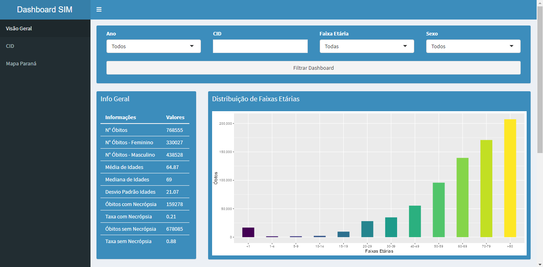Viewport: 543px width, 267px height.
Task: Click the 60-69 green bar
Action: pyautogui.click(x=462, y=197)
